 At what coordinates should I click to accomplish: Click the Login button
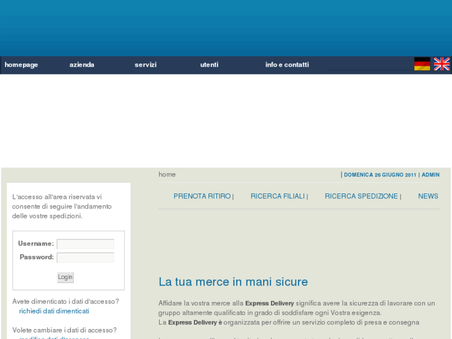pos(65,277)
